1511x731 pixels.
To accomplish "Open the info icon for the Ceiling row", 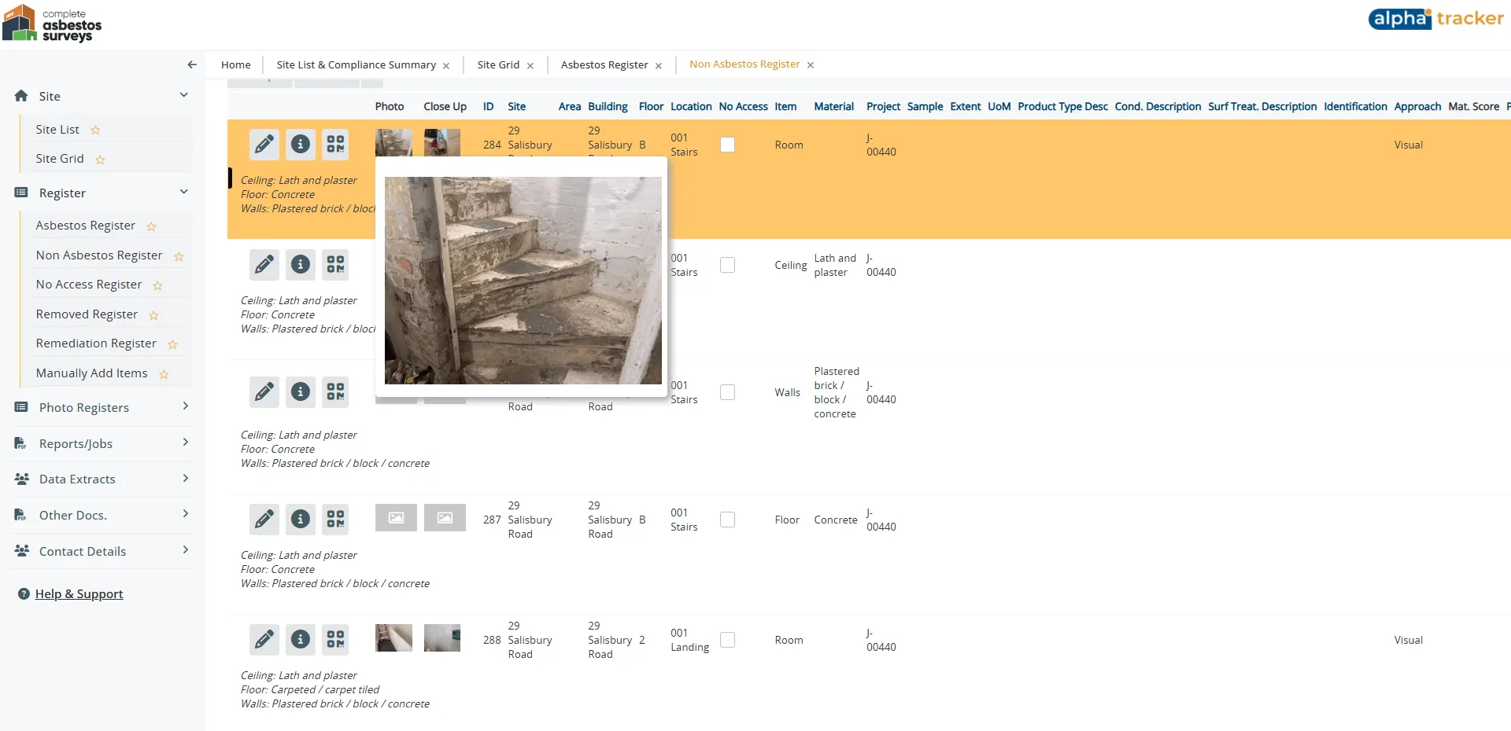I will 301,265.
